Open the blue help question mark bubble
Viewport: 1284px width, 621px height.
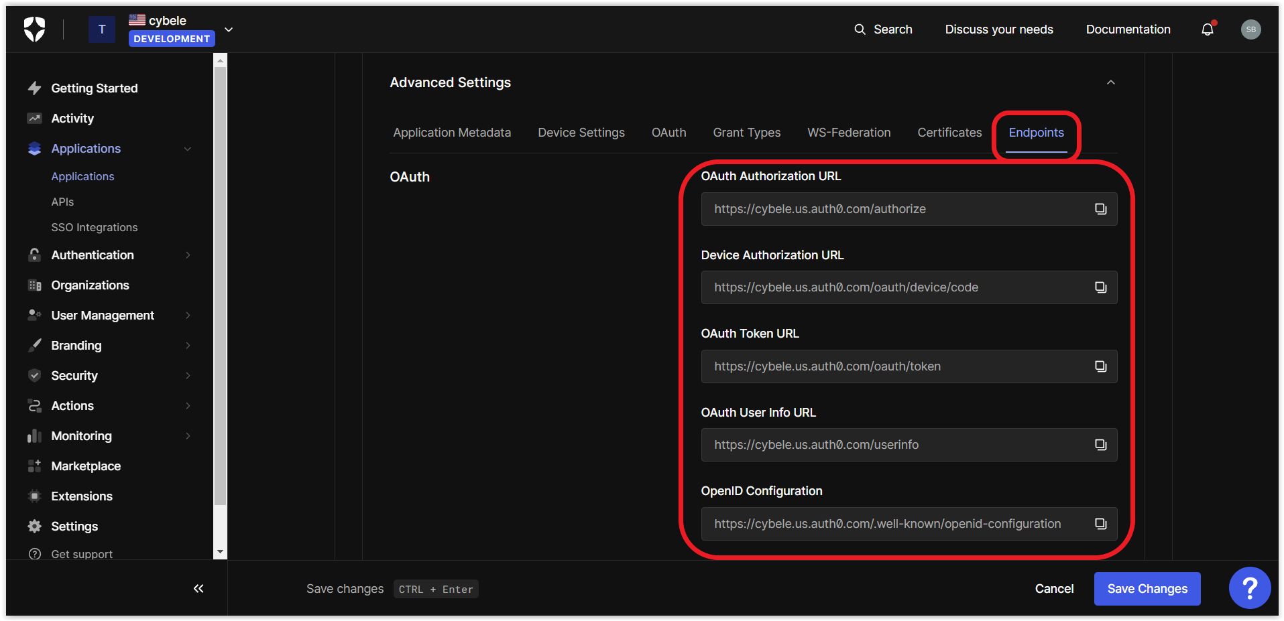point(1249,588)
